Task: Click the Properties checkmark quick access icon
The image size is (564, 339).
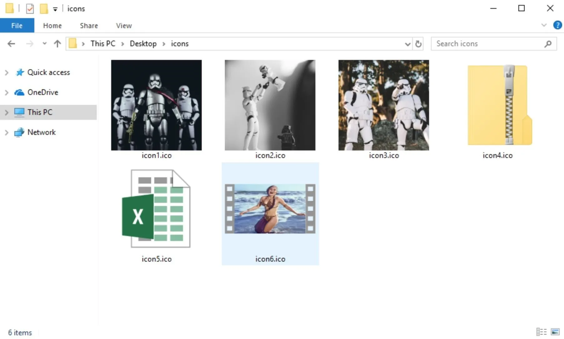Action: 30,8
